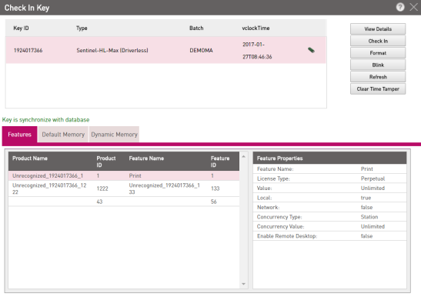The width and height of the screenshot is (421, 297).
Task: Open the help question mark icon
Action: [400, 7]
